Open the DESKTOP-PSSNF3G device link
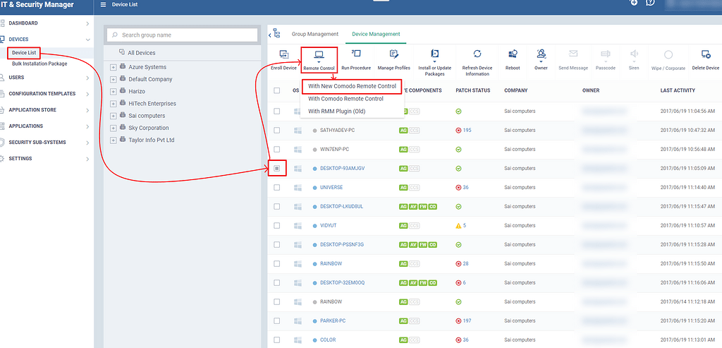This screenshot has width=722, height=348. [342, 245]
